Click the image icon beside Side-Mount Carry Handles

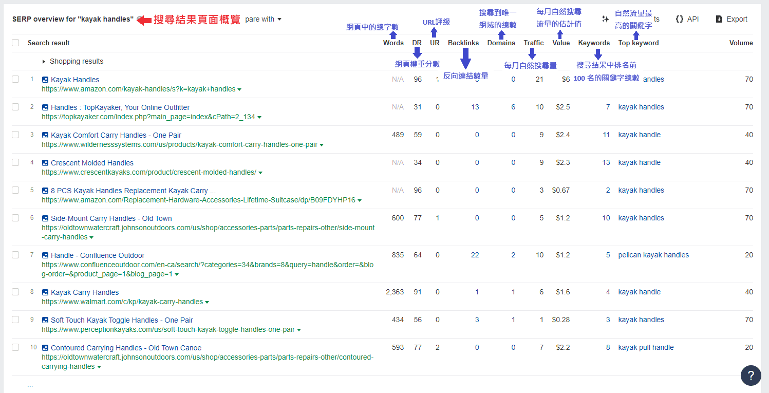pyautogui.click(x=45, y=218)
